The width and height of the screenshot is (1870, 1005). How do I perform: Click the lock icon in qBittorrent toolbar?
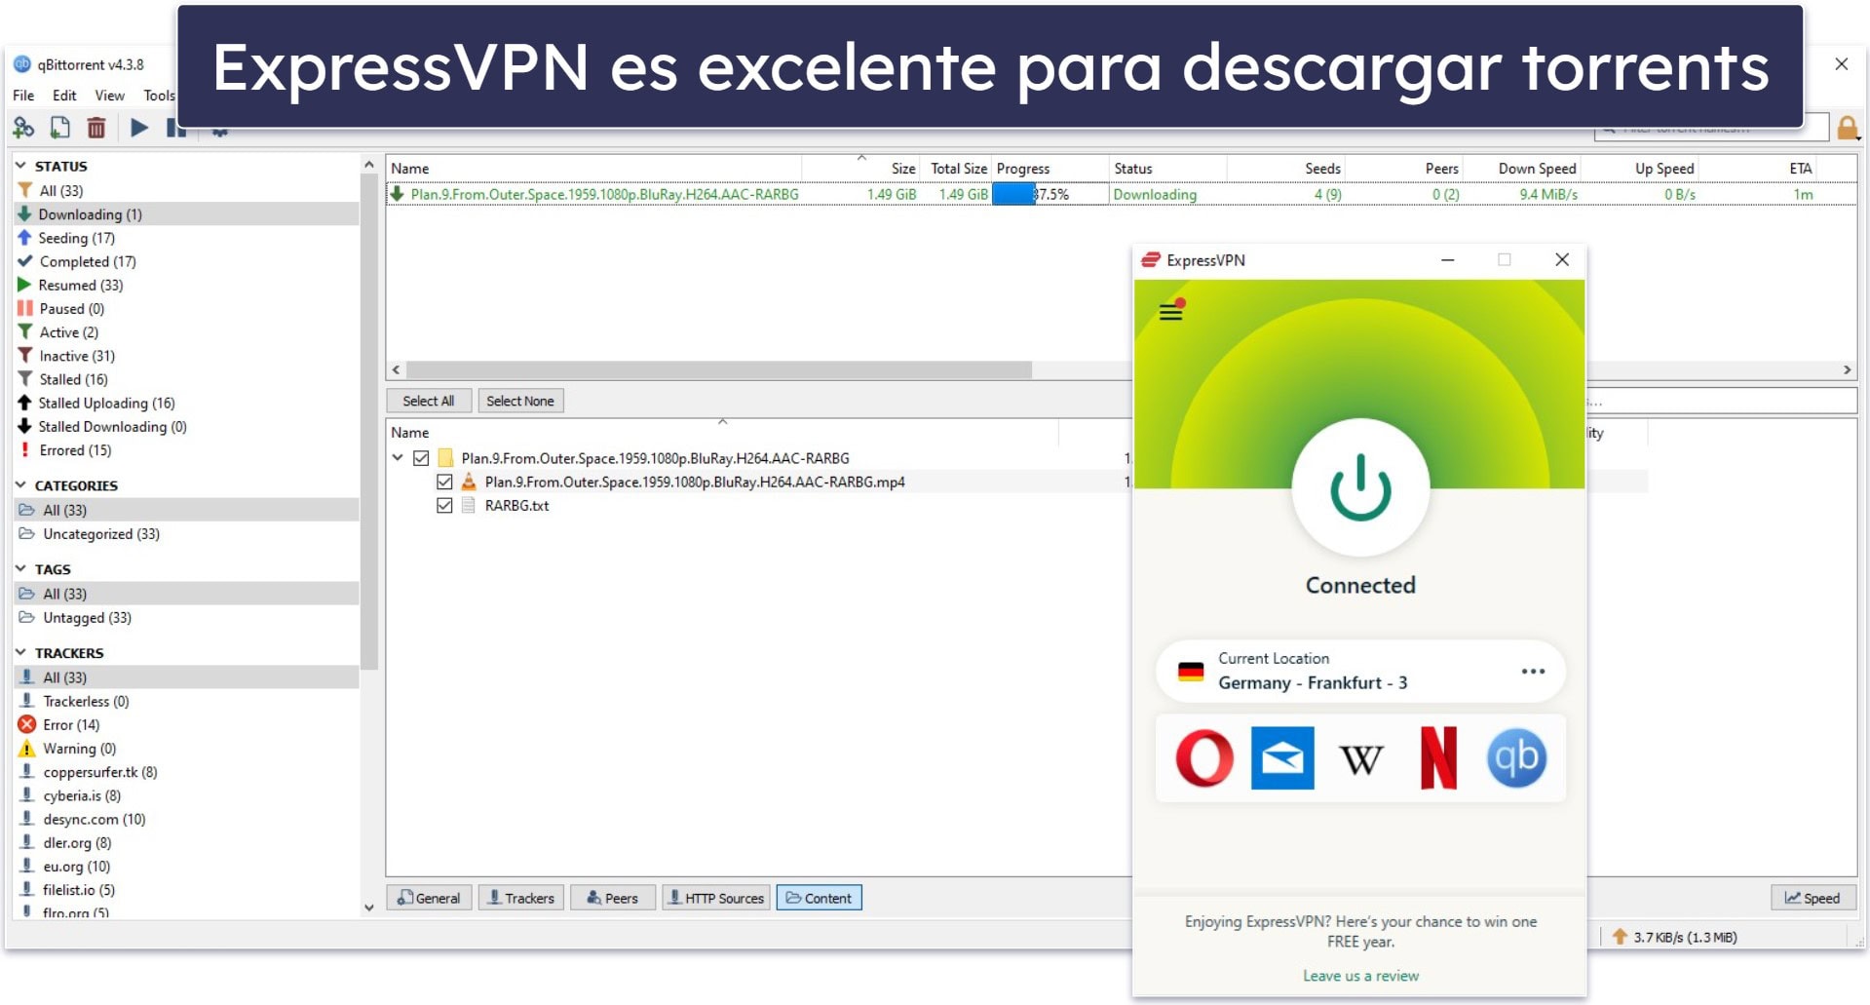click(1847, 128)
